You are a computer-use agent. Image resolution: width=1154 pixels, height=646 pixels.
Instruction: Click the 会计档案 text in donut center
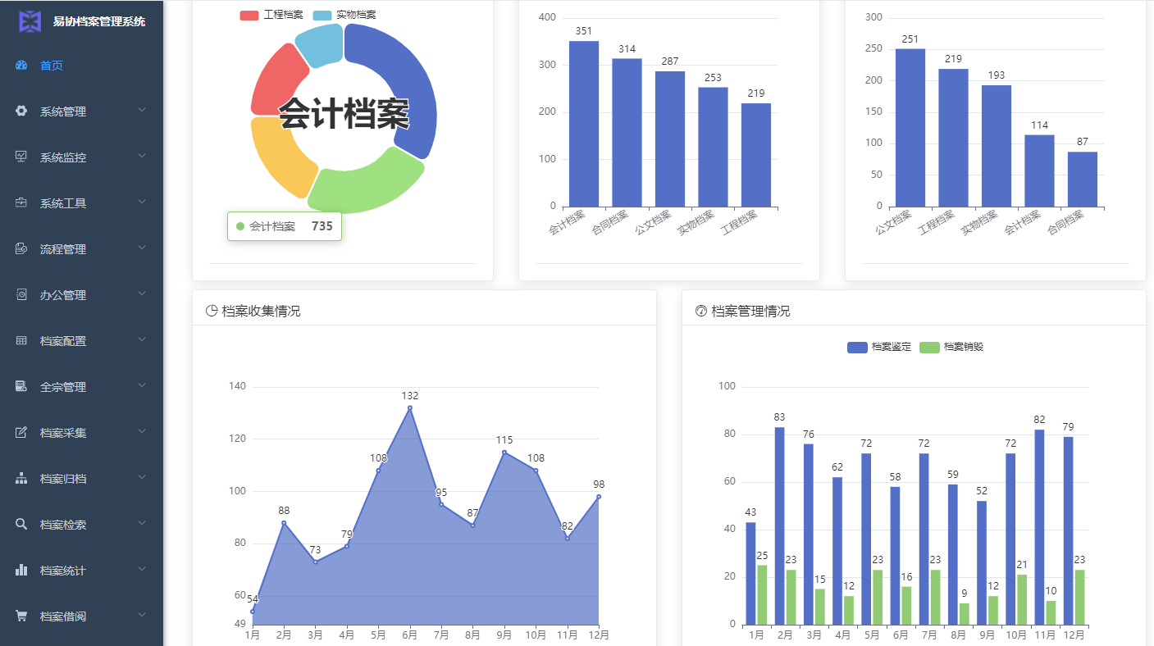pyautogui.click(x=344, y=114)
